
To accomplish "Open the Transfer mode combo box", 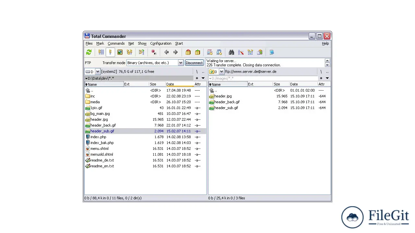I will (155, 63).
